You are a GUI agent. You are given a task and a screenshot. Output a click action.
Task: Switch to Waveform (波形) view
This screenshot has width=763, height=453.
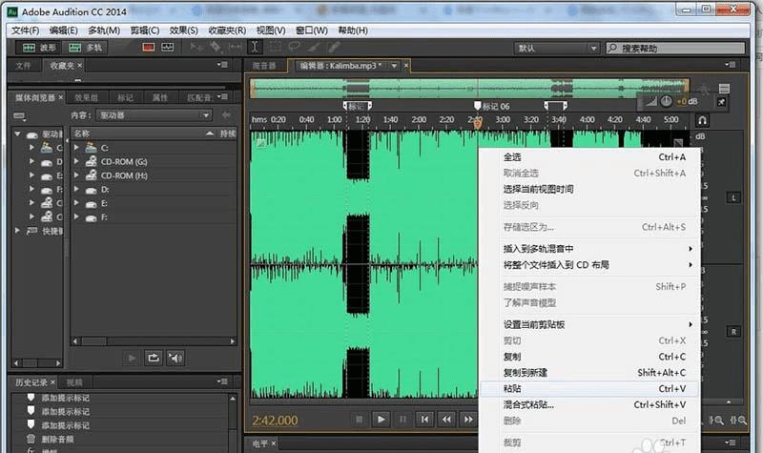point(39,47)
